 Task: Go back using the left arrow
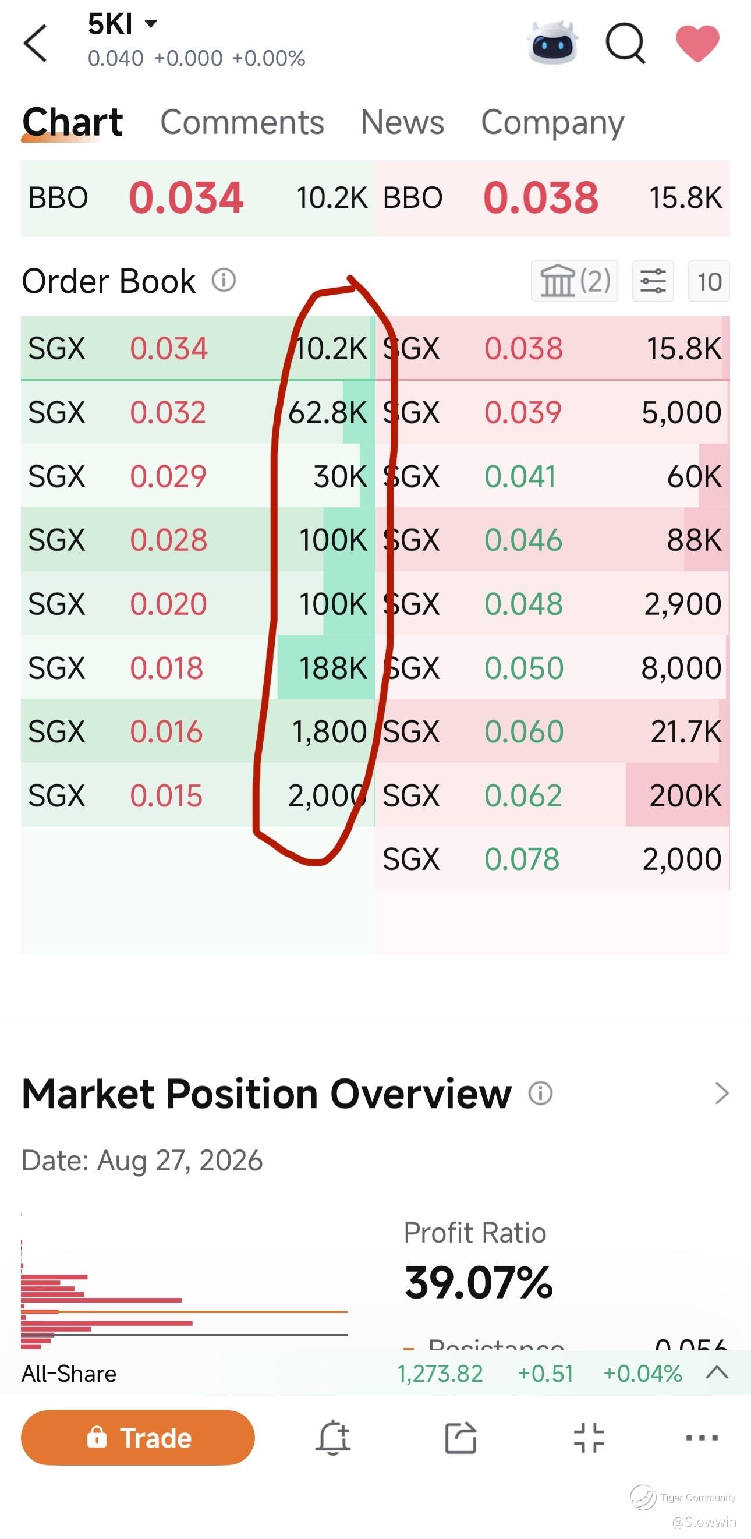(35, 43)
